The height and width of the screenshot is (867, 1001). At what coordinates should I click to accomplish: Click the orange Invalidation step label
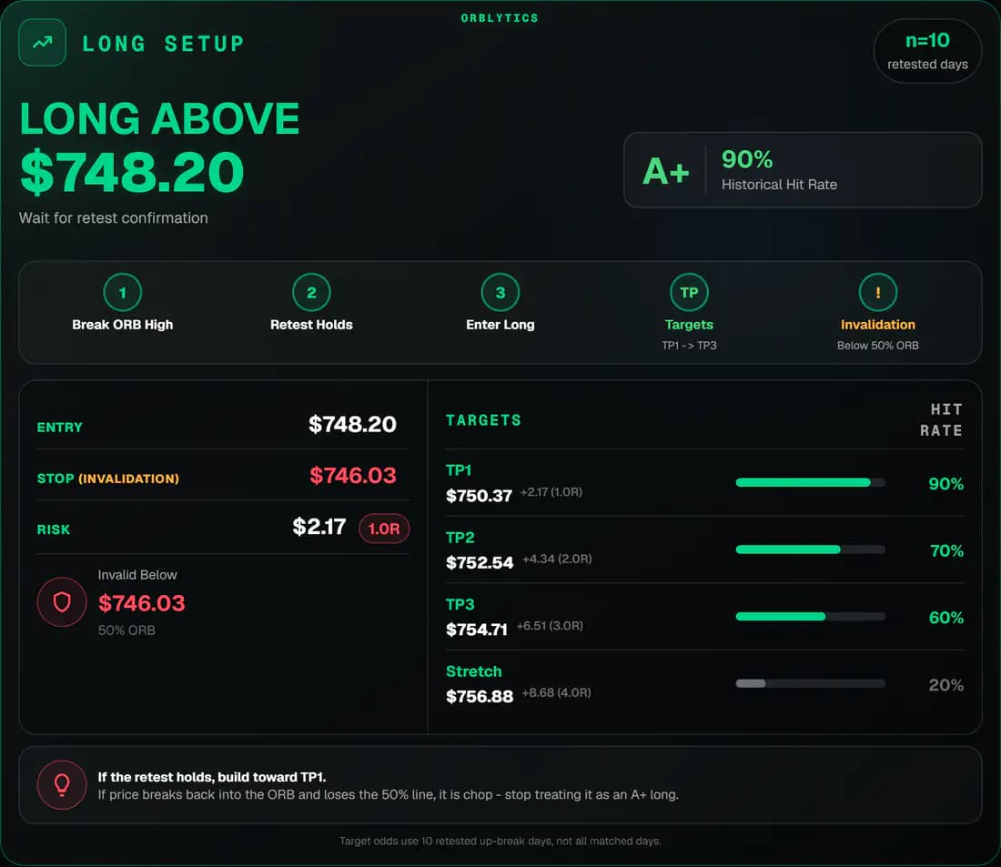click(878, 324)
